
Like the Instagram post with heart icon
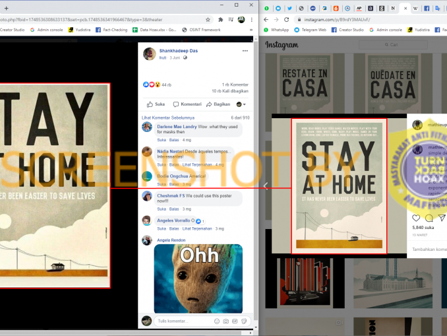click(x=416, y=218)
